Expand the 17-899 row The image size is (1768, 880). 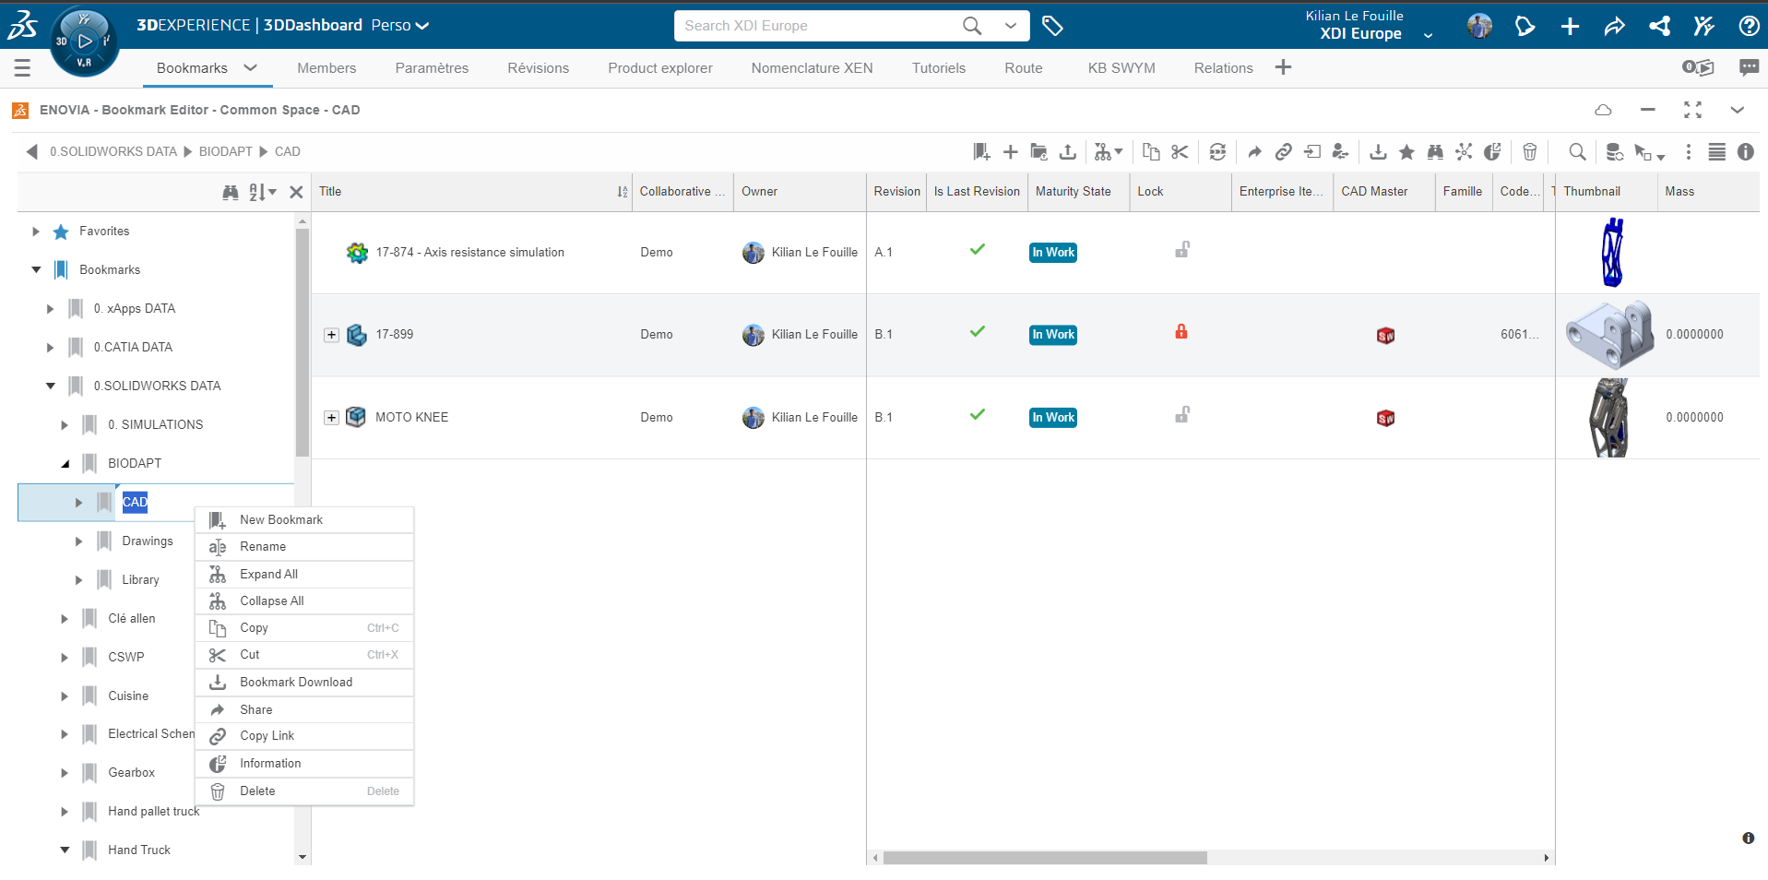[331, 335]
